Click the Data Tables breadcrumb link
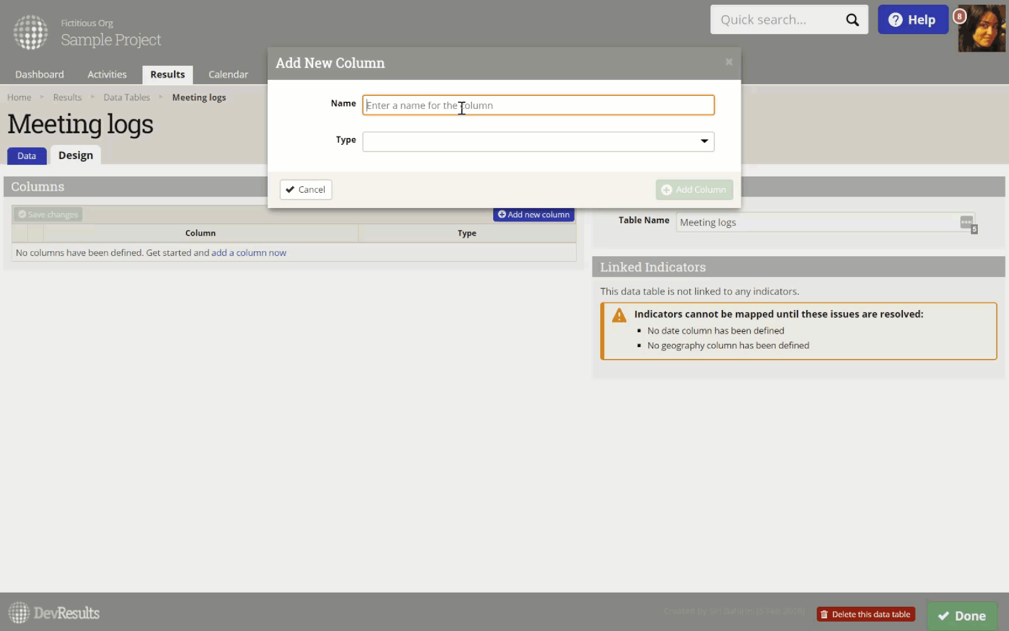Viewport: 1009px width, 631px height. coord(127,97)
